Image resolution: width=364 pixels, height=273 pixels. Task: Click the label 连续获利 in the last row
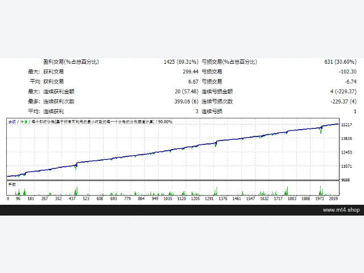(53, 111)
